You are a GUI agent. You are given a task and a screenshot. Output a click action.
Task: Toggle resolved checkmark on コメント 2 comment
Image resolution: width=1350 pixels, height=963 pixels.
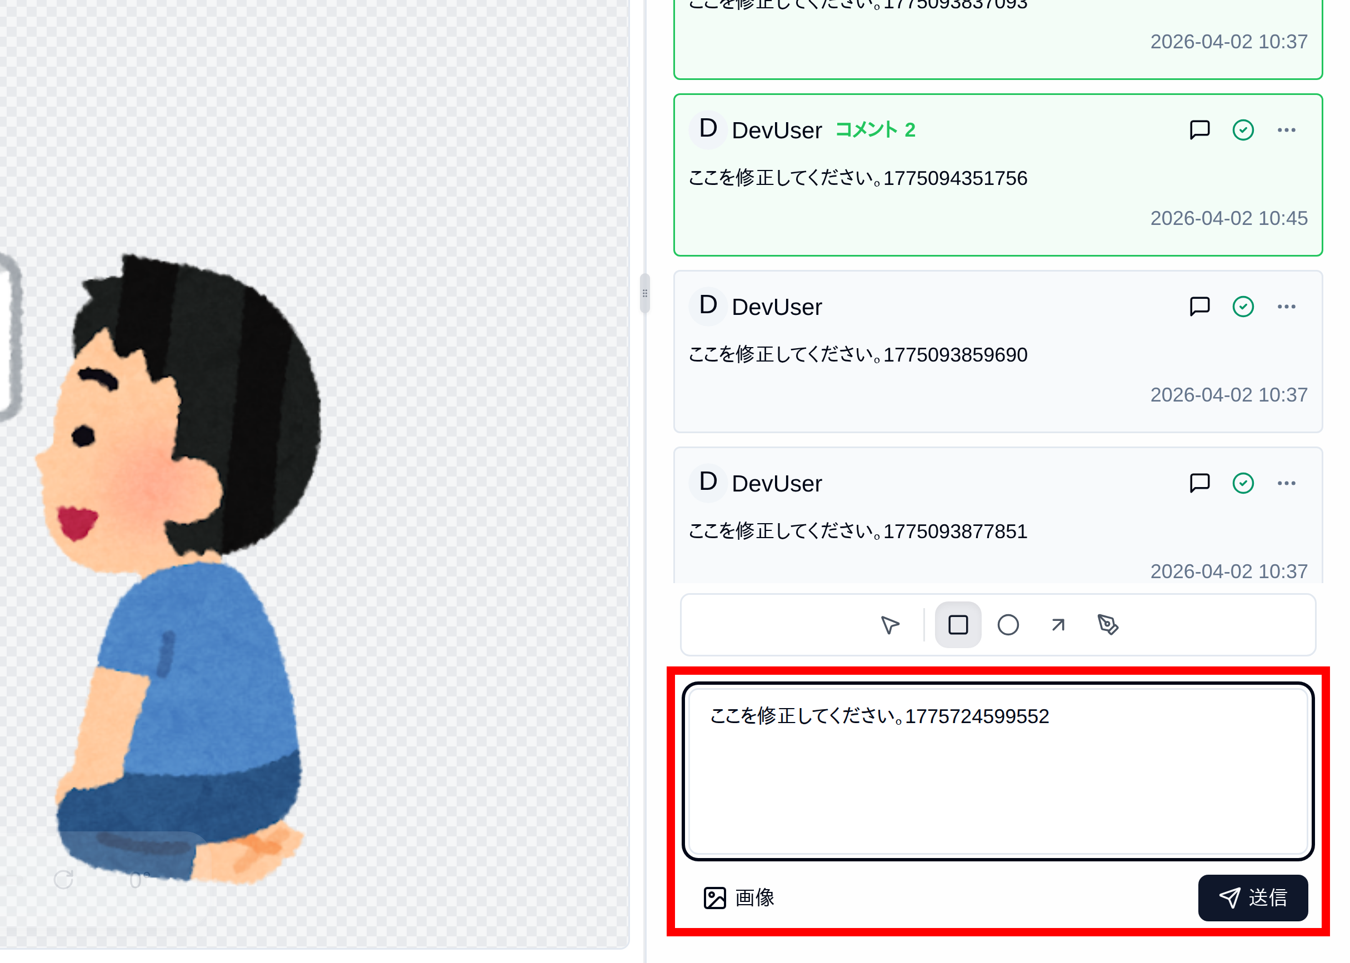[1243, 129]
